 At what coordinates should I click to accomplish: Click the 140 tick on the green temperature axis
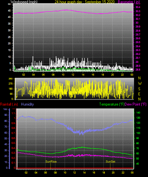point(138,113)
